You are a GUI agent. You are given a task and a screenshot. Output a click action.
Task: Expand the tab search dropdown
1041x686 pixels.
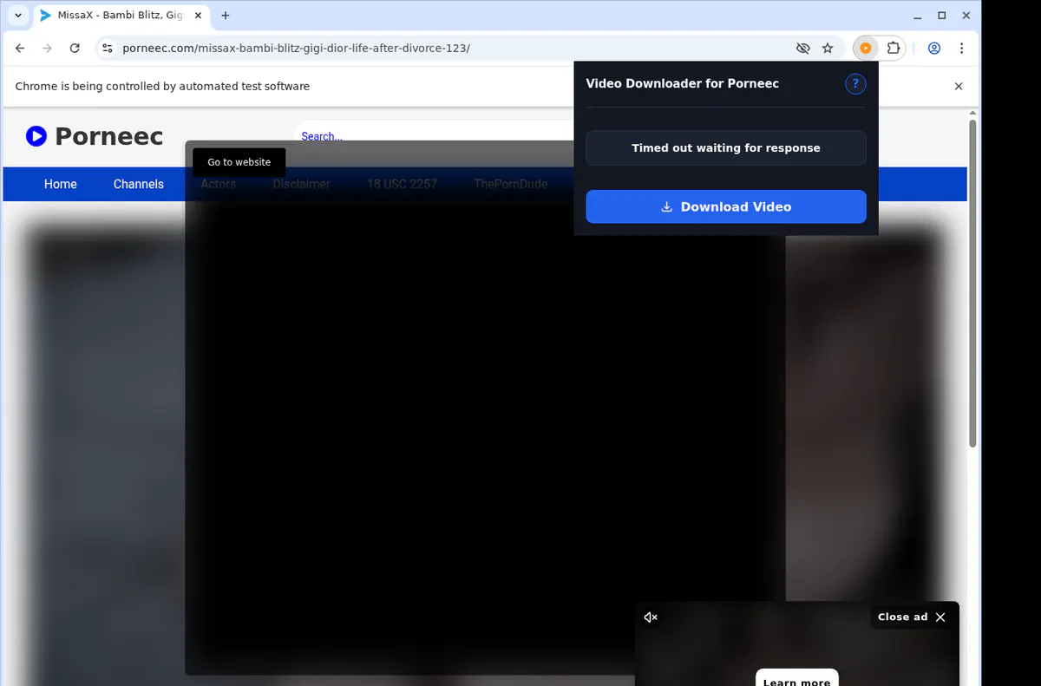tap(18, 16)
